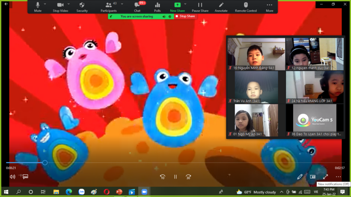Select the Annotate pencil tool
The height and width of the screenshot is (197, 351).
(x=221, y=6)
